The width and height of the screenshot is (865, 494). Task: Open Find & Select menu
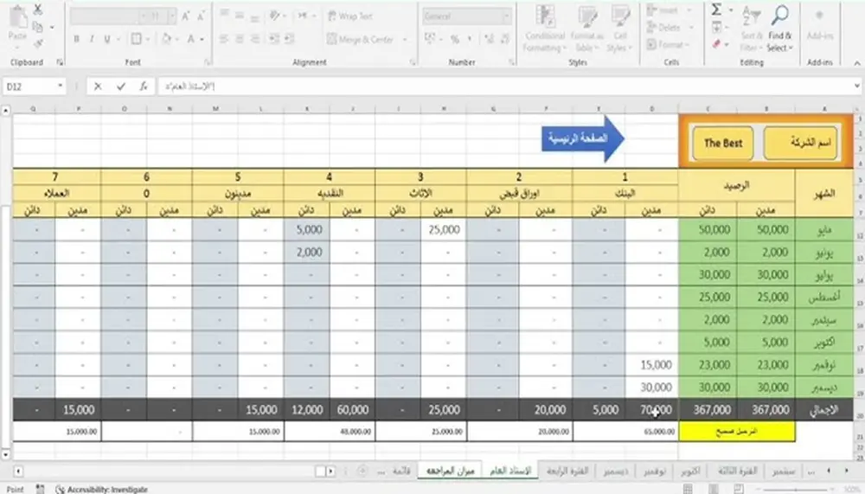pyautogui.click(x=779, y=29)
